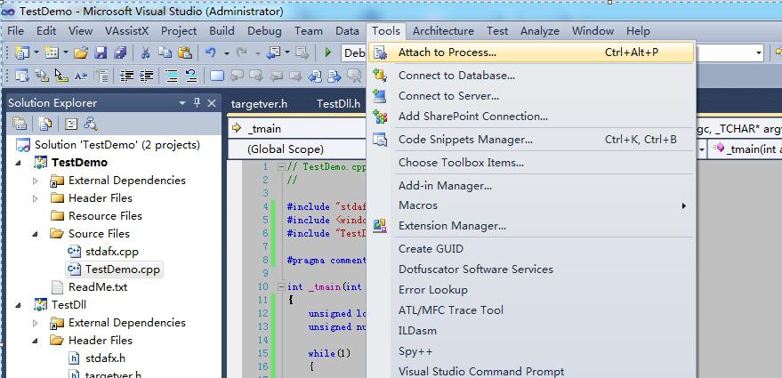Click the Save All icon
Viewport: 782px width, 378px height.
click(x=120, y=52)
